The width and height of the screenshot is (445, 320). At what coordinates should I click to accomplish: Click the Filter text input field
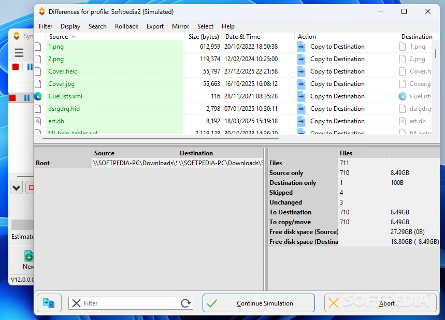pos(131,303)
